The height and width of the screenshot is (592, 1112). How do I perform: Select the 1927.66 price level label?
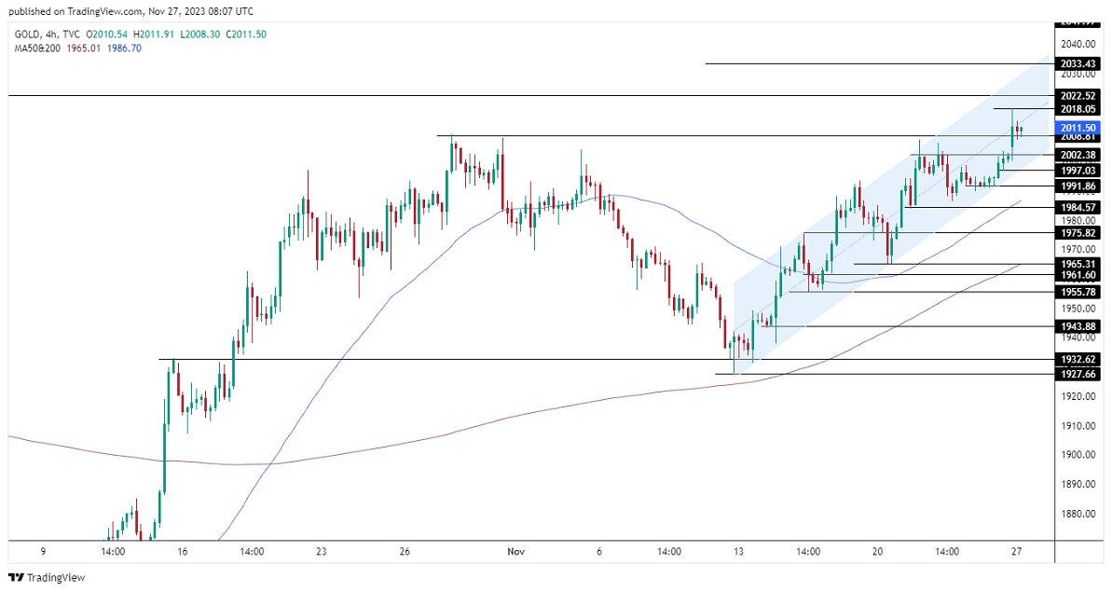click(x=1078, y=375)
